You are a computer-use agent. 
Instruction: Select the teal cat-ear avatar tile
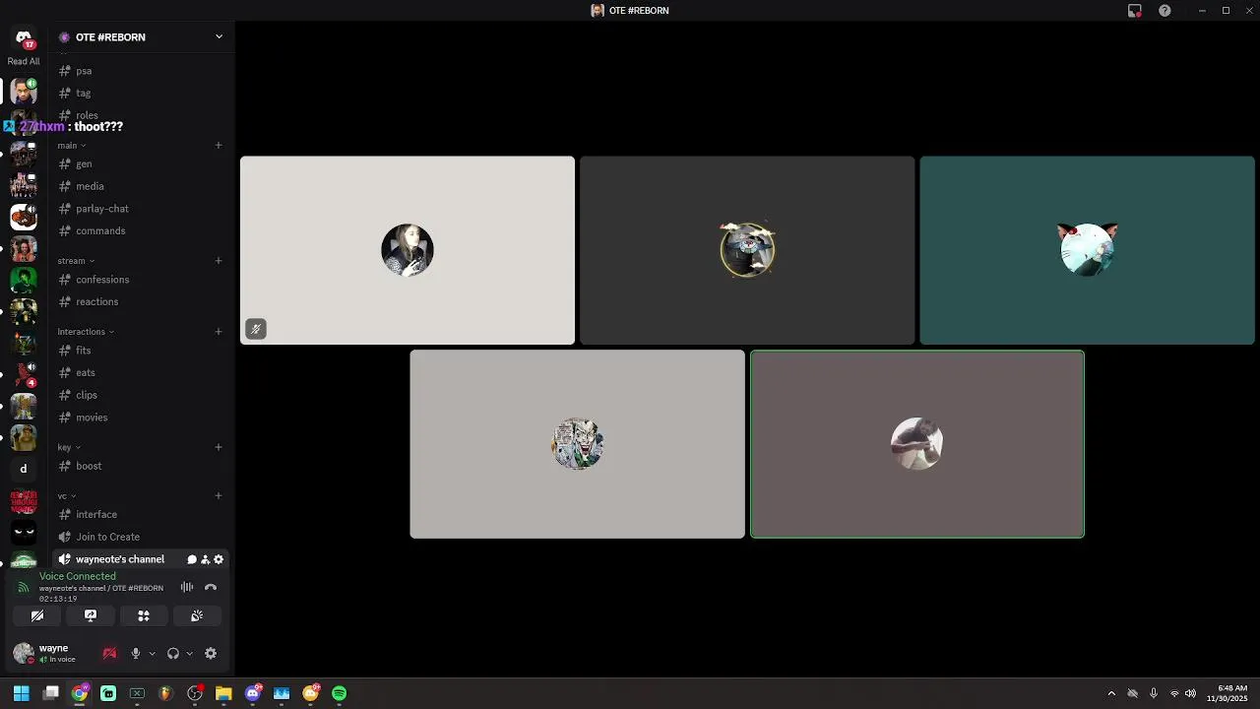point(1088,250)
